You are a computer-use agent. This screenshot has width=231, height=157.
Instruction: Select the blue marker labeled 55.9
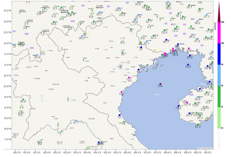pyautogui.click(x=210, y=82)
